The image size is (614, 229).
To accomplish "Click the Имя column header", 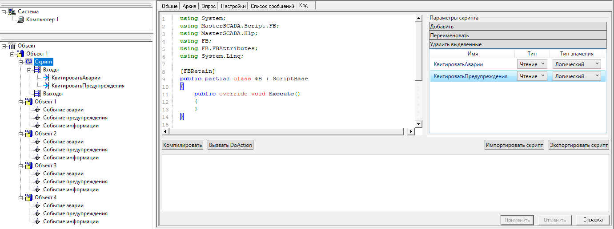I will tap(473, 53).
